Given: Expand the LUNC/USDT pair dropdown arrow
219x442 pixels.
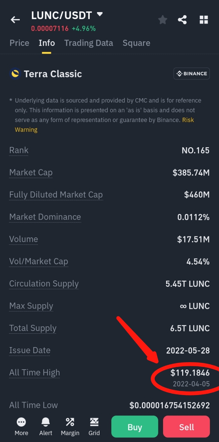Looking at the screenshot, I should click(x=99, y=14).
